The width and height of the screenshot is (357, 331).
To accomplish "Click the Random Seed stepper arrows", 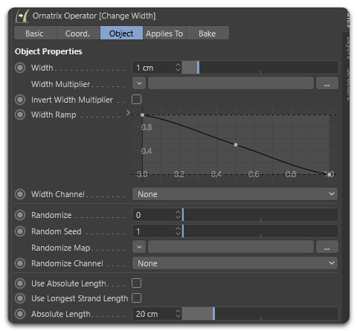I will 178,231.
